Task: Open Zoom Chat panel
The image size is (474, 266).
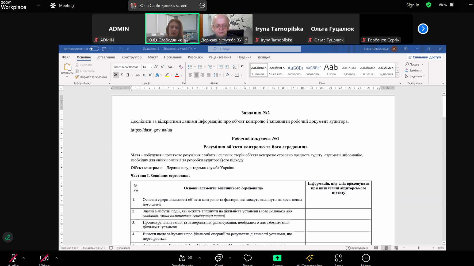Action: 219,258
